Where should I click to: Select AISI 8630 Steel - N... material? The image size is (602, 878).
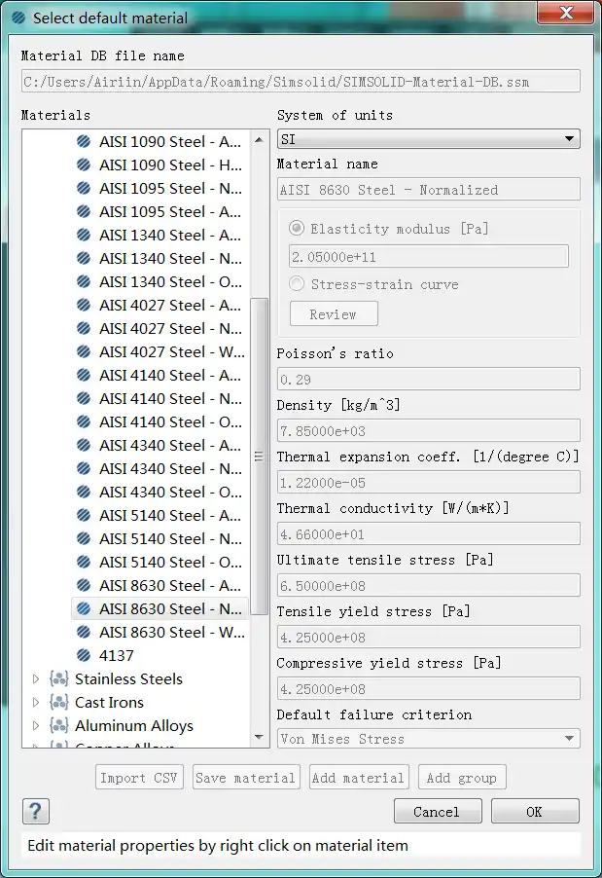coord(159,608)
